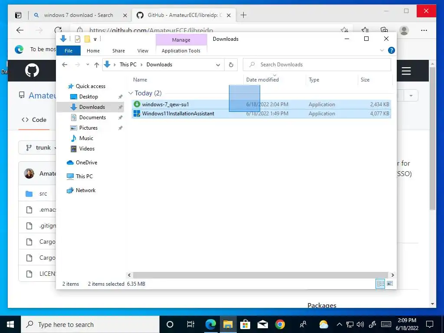The width and height of the screenshot is (444, 333).
Task: Open Explorer Help with the question mark icon
Action: pos(392,50)
